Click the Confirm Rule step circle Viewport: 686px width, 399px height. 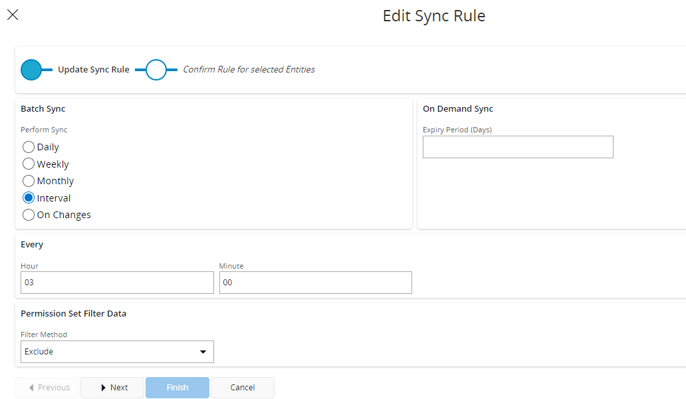tap(156, 70)
